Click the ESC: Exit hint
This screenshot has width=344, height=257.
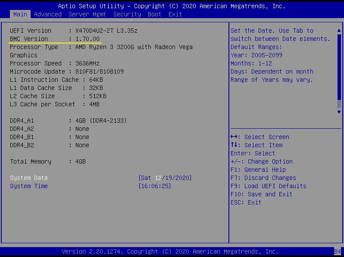(x=246, y=202)
